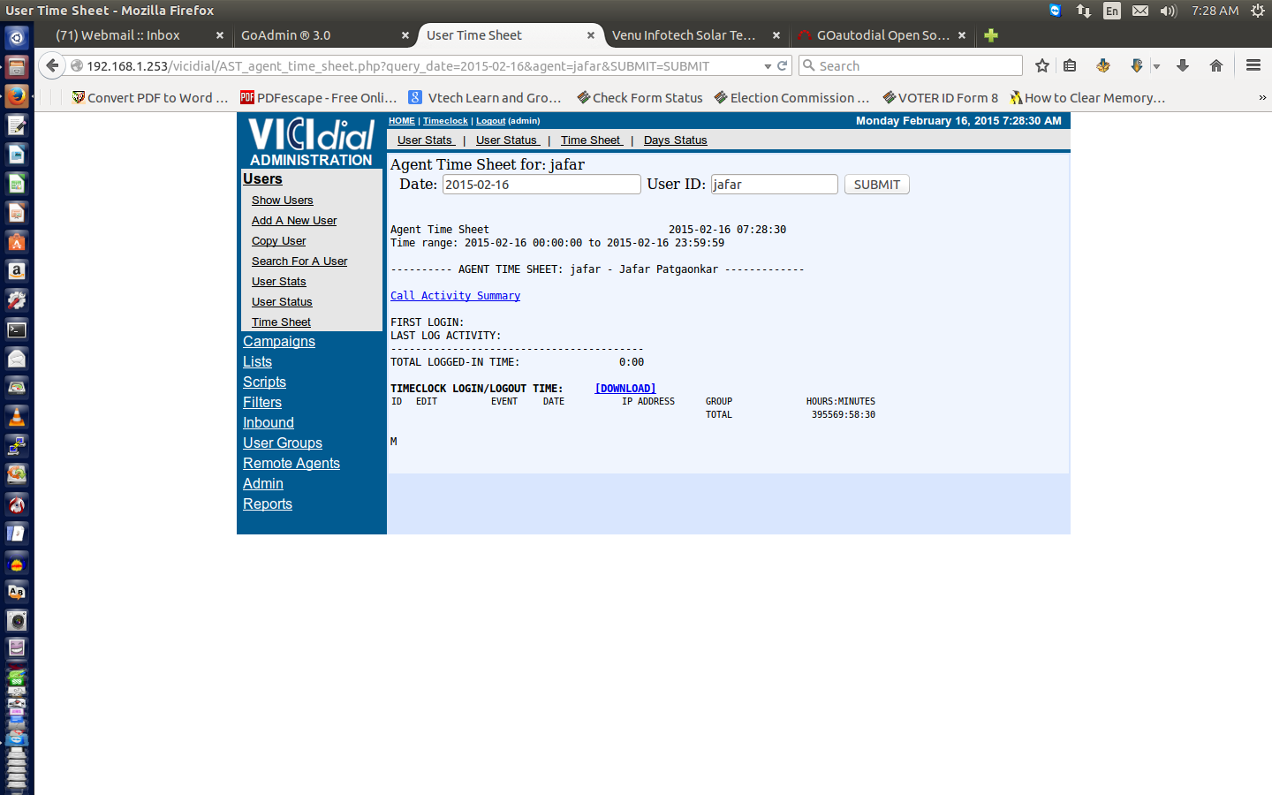Screen dimensions: 1272x795
Task: Click the Date input field
Action: (x=541, y=185)
